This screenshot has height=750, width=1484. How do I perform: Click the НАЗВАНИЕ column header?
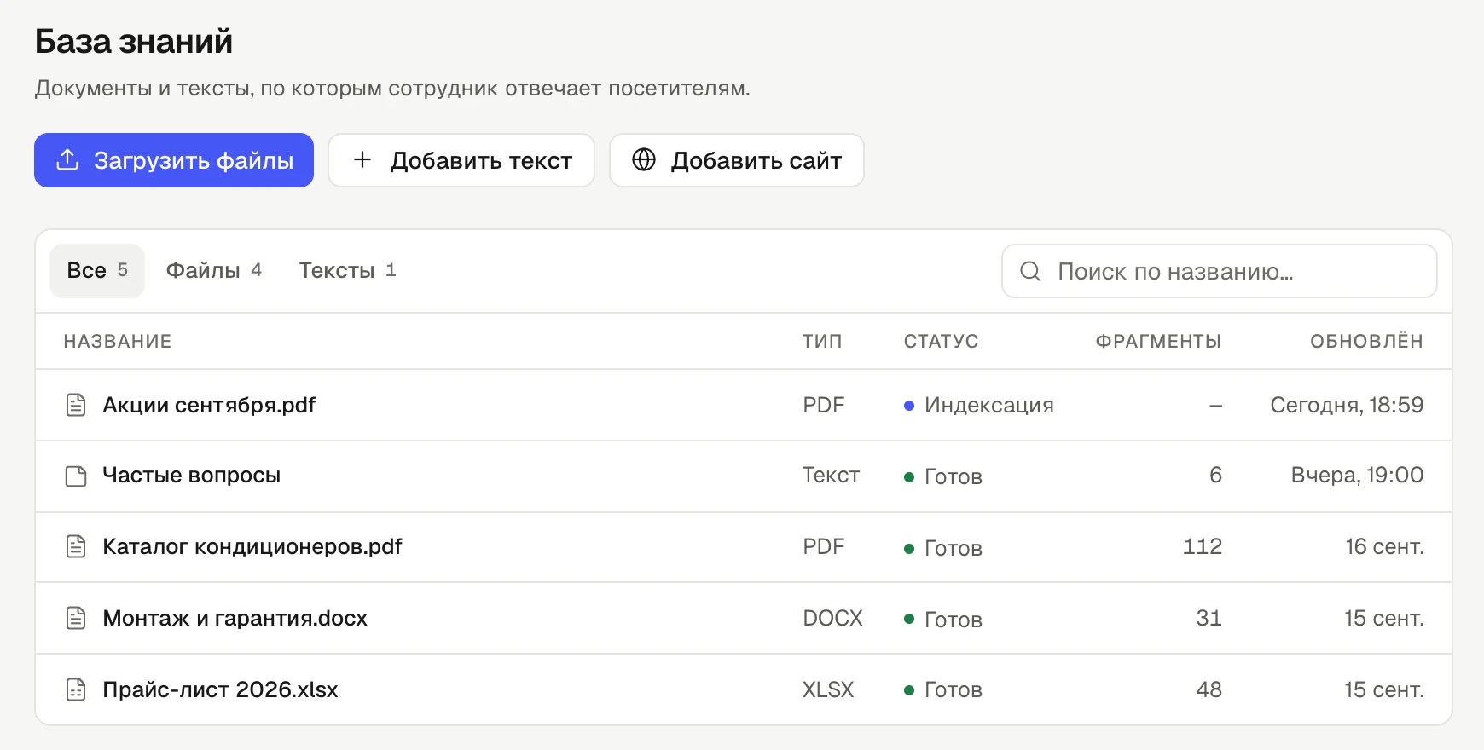[x=118, y=341]
